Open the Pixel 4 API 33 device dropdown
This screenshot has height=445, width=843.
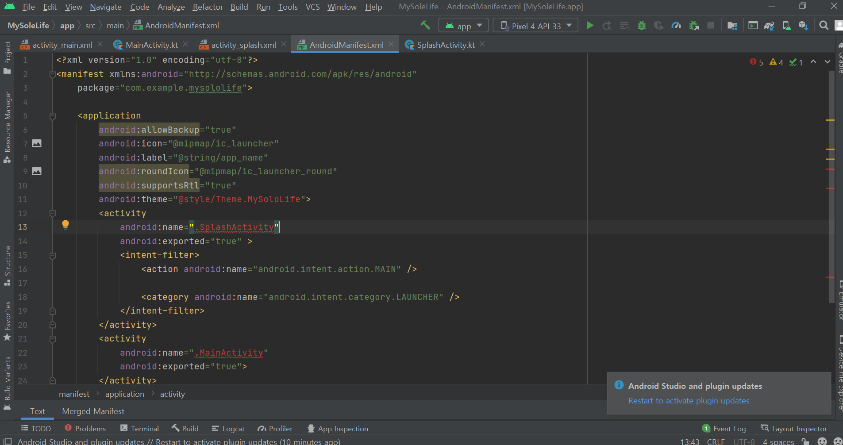pos(536,26)
